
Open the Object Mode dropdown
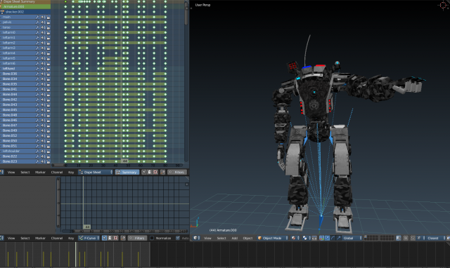pyautogui.click(x=272, y=238)
